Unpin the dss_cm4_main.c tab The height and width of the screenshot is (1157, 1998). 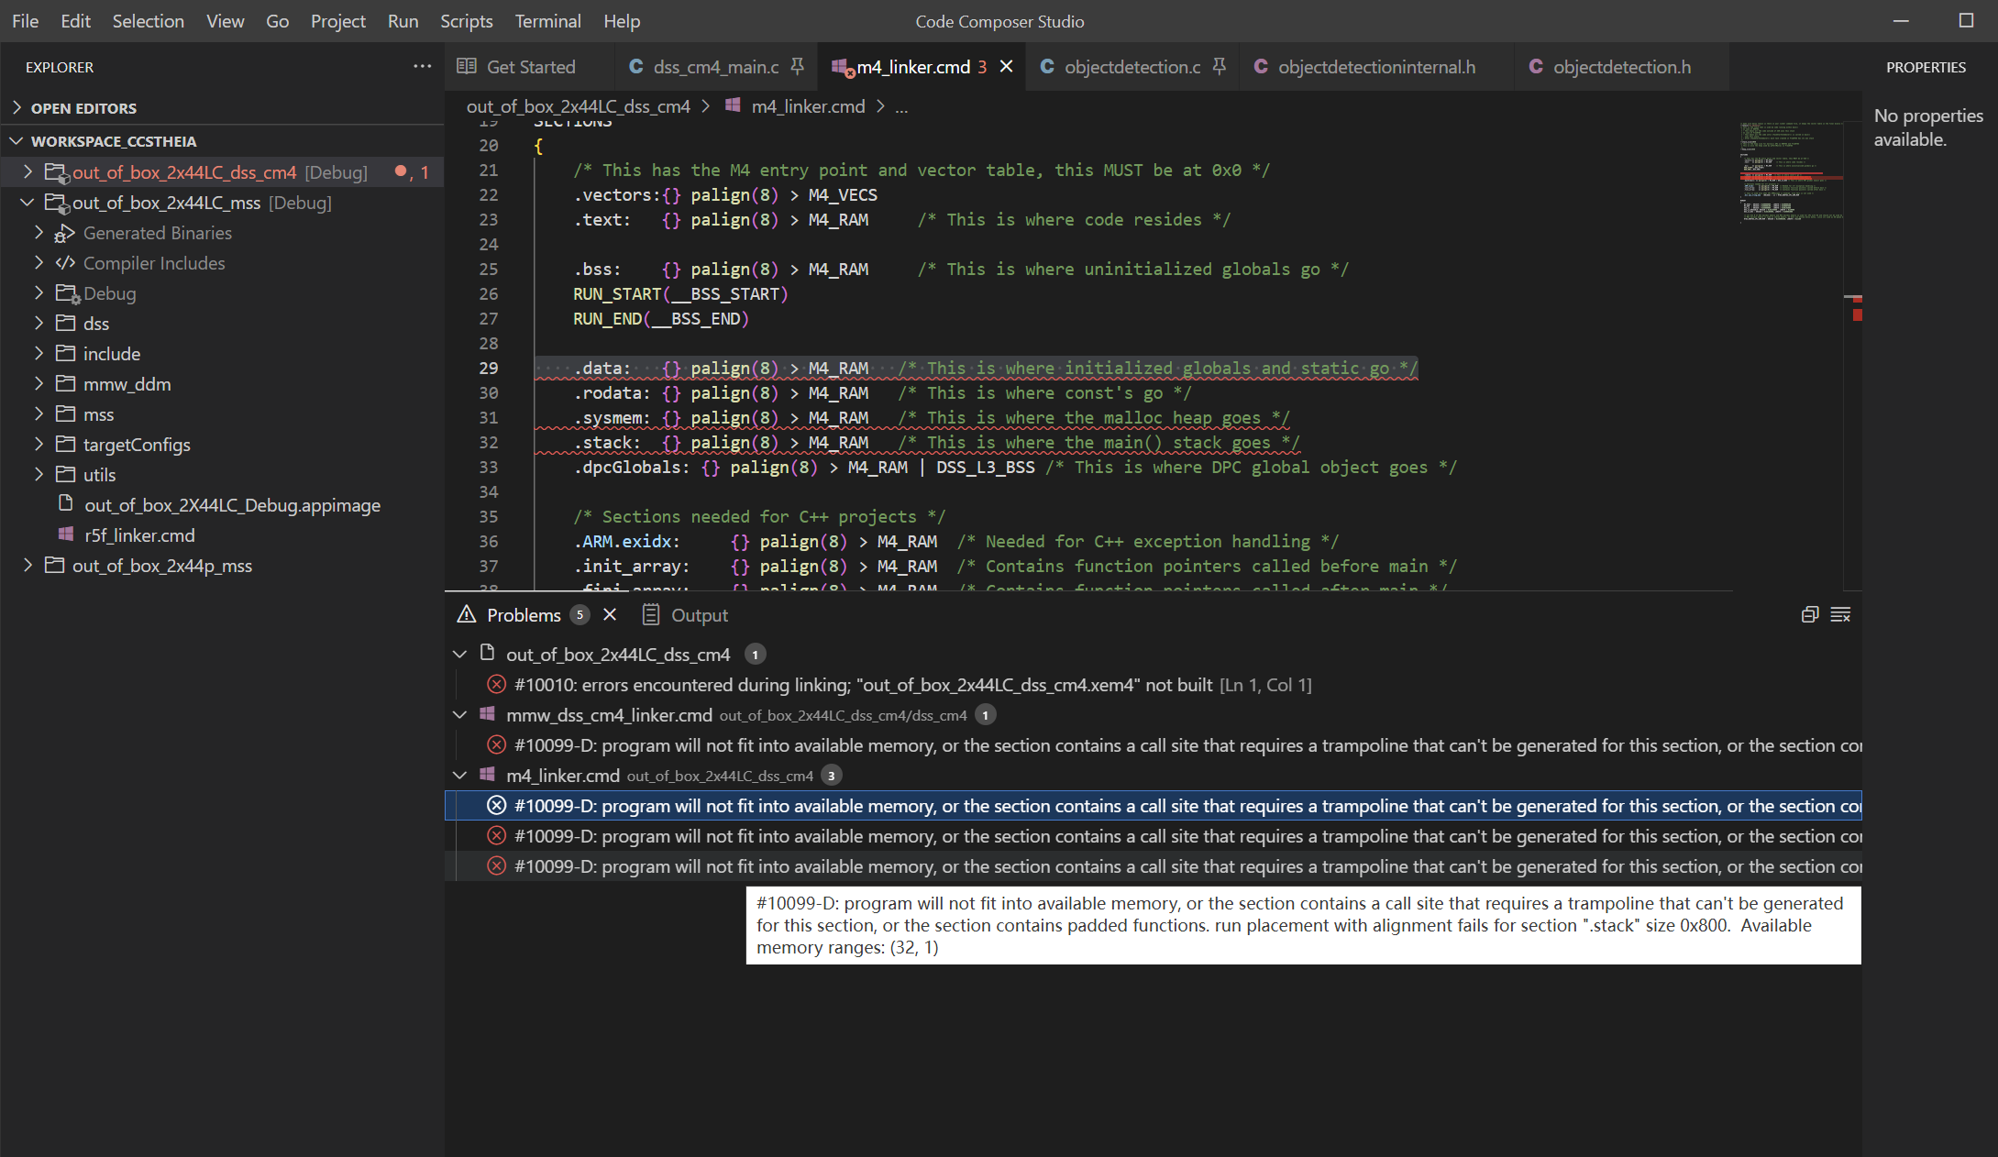click(797, 66)
